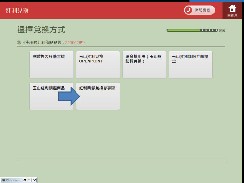Select 點數換大杯熱拿鐵 redemption tile

click(x=52, y=65)
